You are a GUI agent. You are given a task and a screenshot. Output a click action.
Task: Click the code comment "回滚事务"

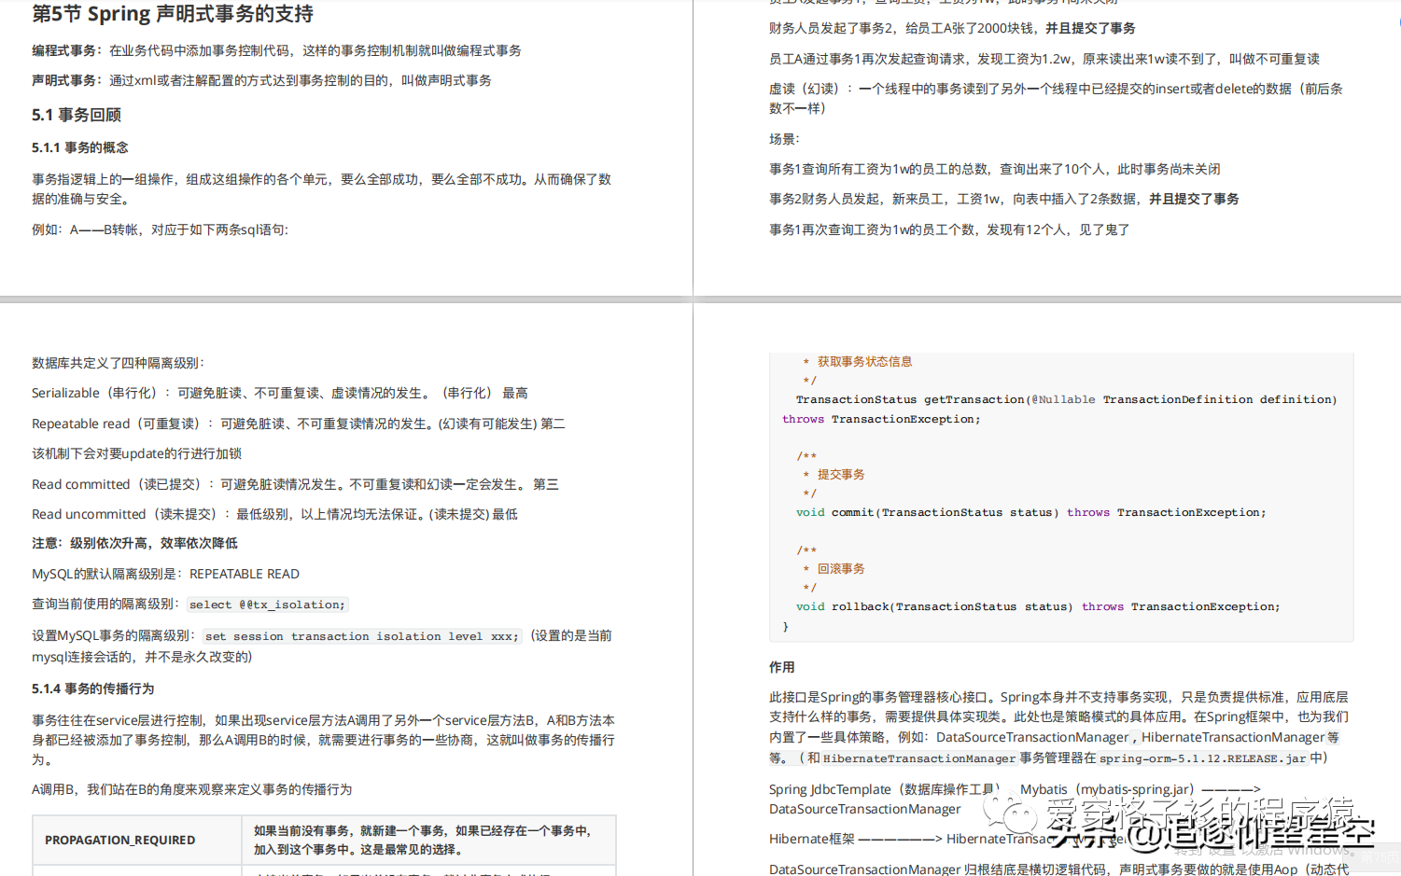click(x=841, y=569)
